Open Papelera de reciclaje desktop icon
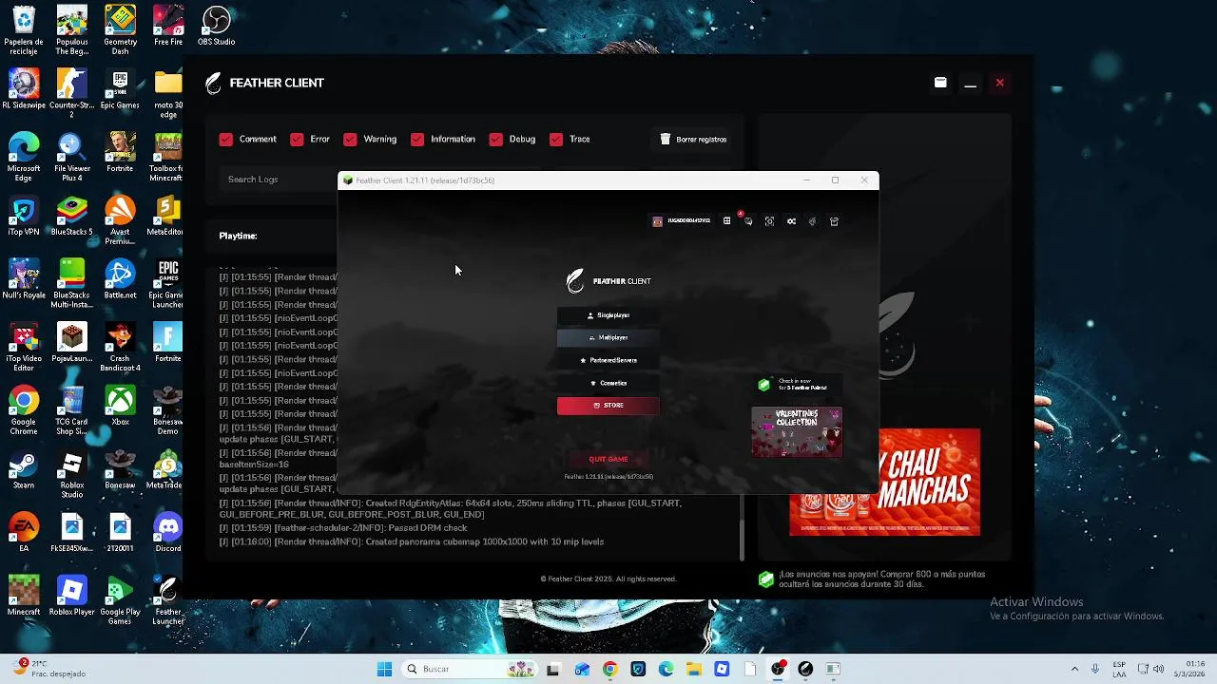Screen dimensions: 1217x684 (24, 30)
